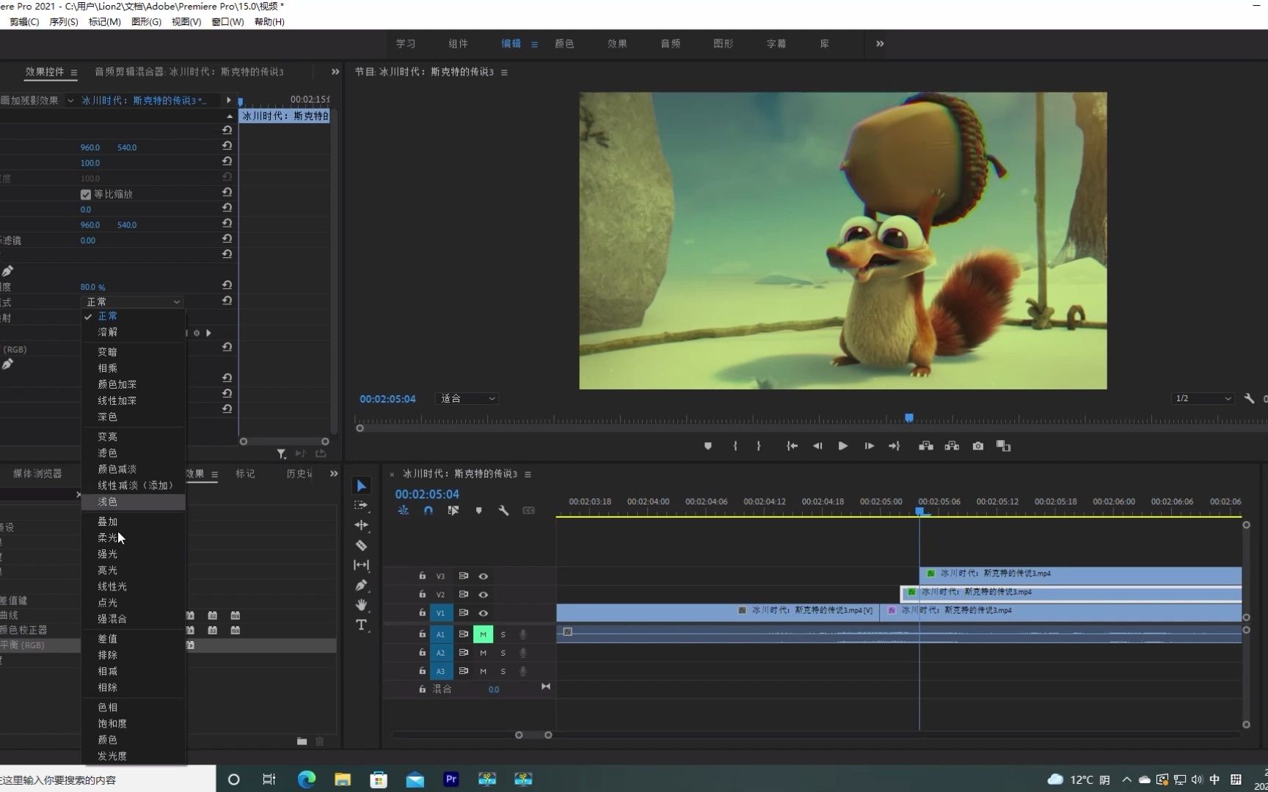1268x792 pixels.
Task: Switch to the 颜色 workspace tab
Action: (564, 44)
